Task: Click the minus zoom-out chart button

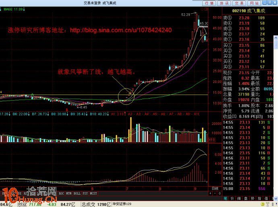Action: [215, 193]
